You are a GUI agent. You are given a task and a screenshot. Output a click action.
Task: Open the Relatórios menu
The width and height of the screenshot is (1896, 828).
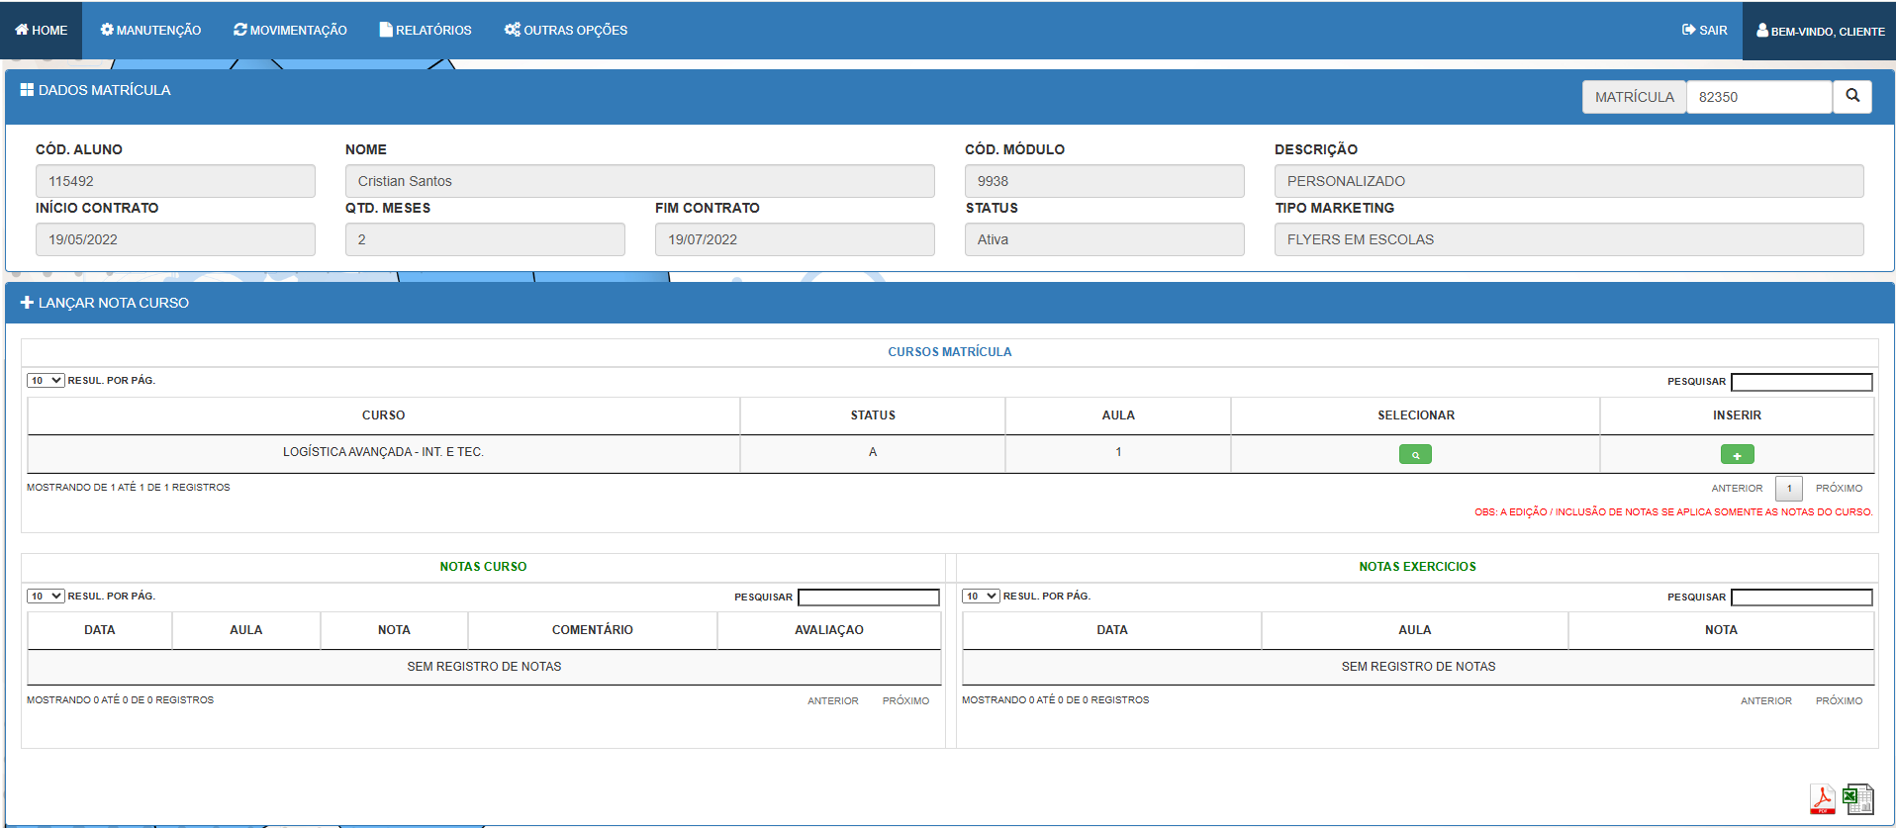coord(425,31)
